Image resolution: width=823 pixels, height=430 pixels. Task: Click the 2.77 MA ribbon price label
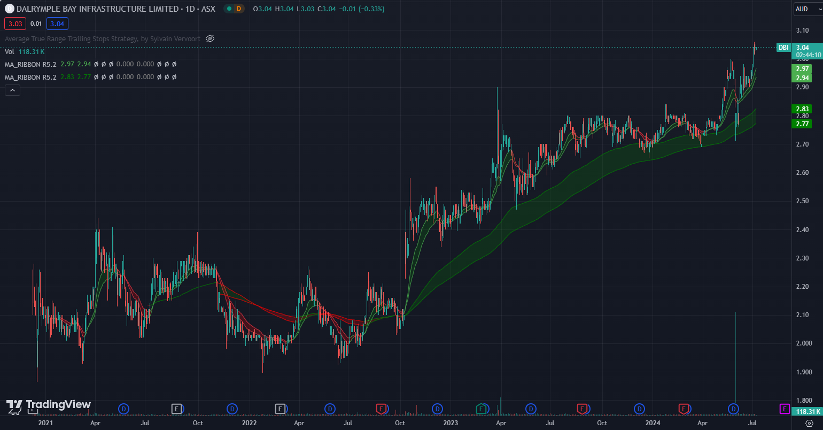802,124
